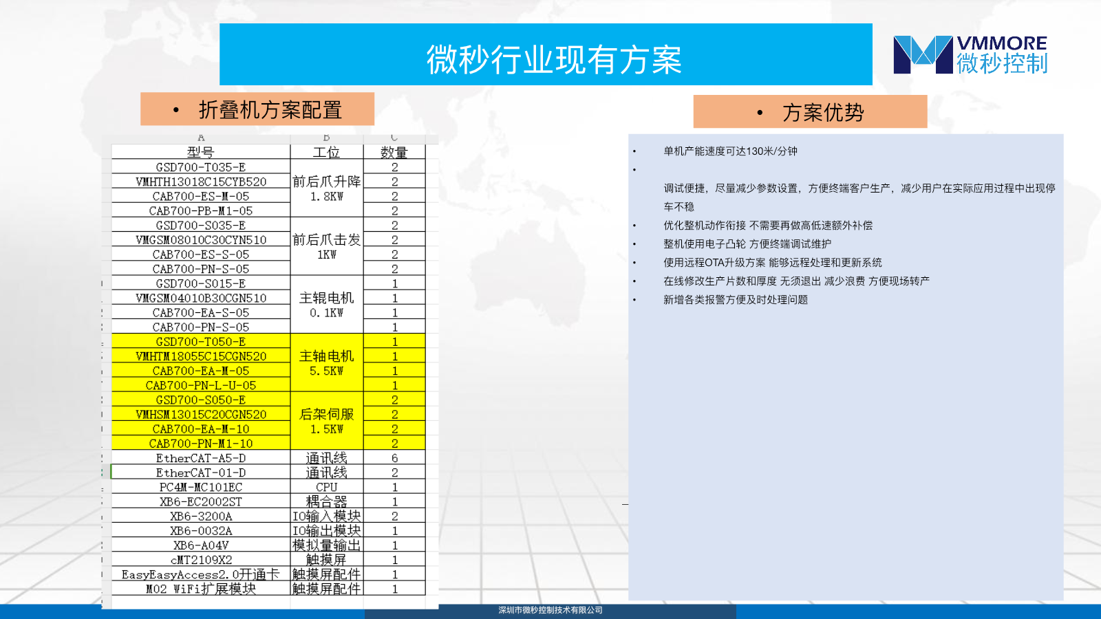The height and width of the screenshot is (619, 1101).
Task: Click highlighted cell VMHTM18055C15CGN520
Action: (201, 356)
